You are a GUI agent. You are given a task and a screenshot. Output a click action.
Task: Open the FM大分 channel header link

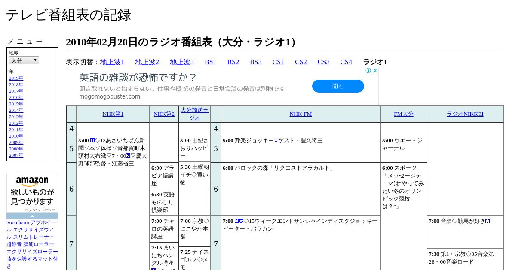click(x=404, y=114)
